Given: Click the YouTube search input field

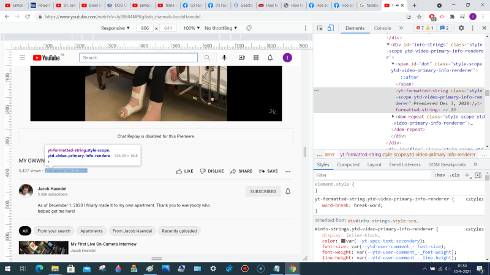Looking at the screenshot, I should 138,57.
